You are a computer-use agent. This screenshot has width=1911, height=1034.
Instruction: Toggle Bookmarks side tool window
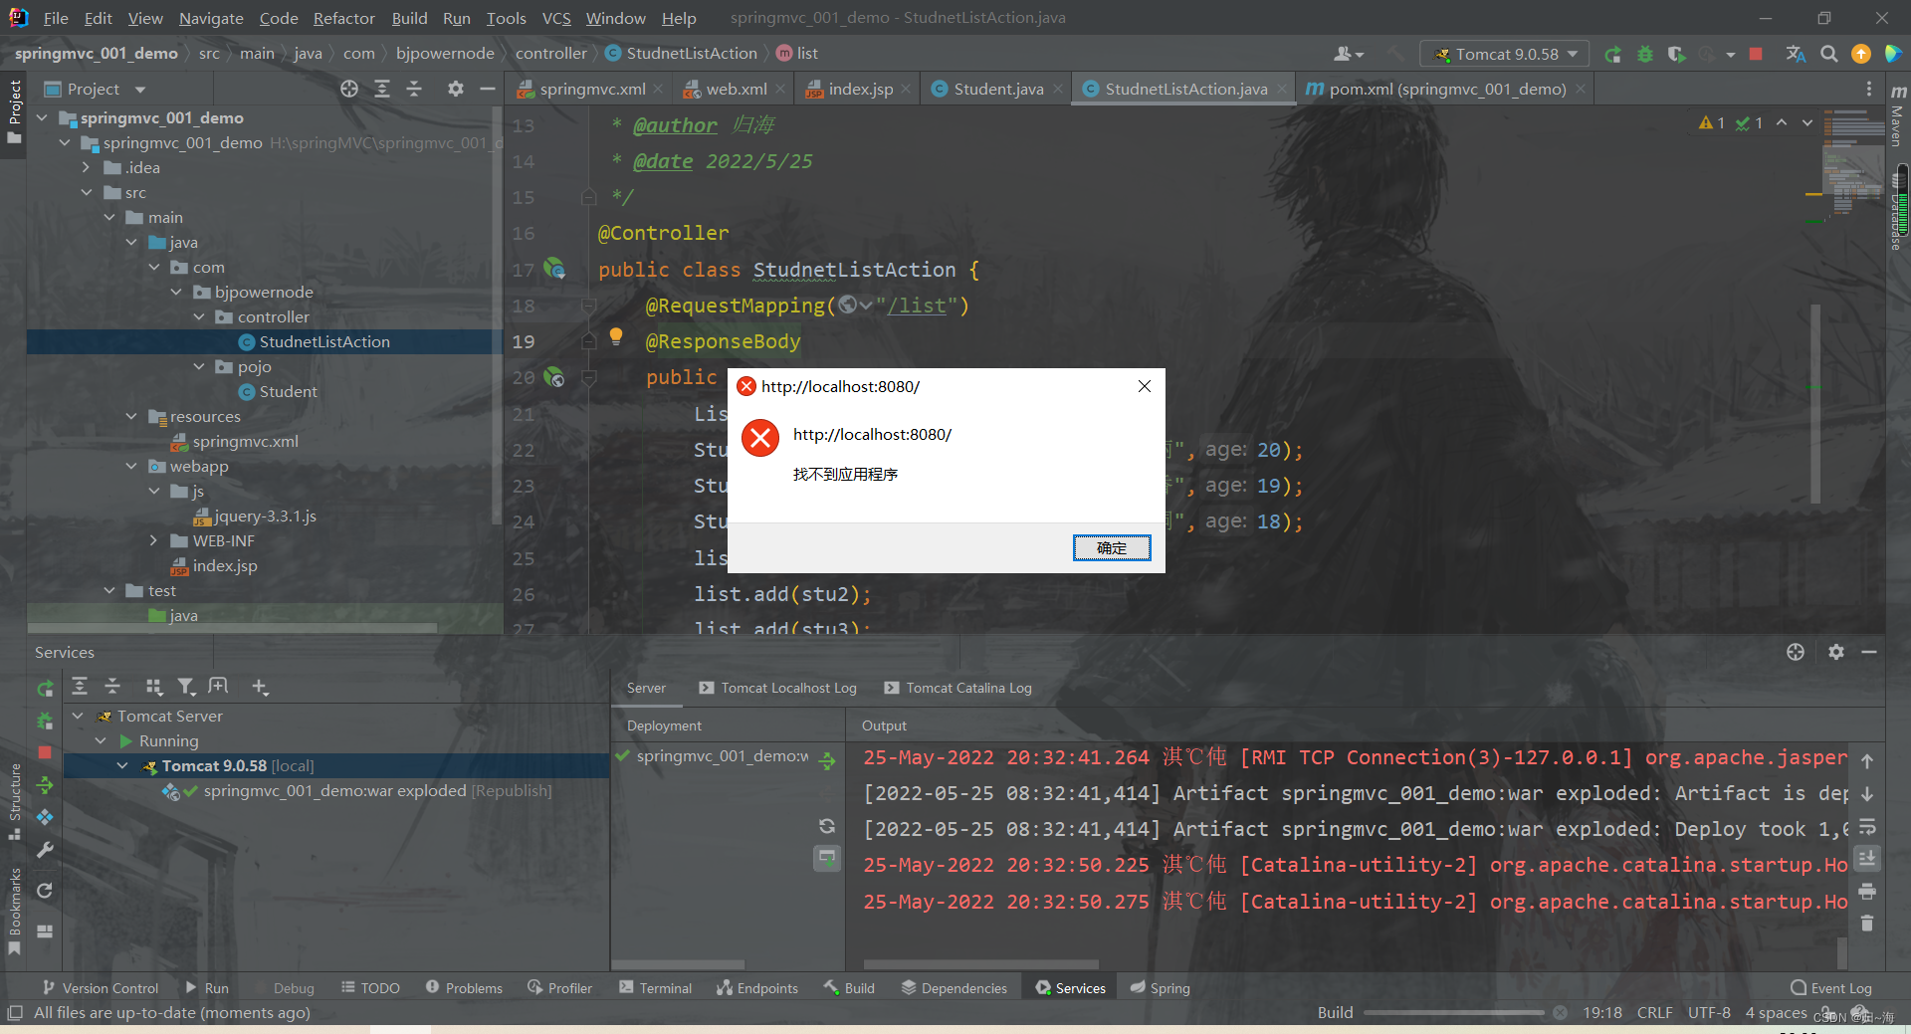[14, 911]
